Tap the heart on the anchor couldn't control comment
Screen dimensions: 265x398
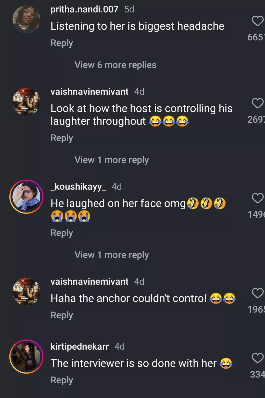257,293
